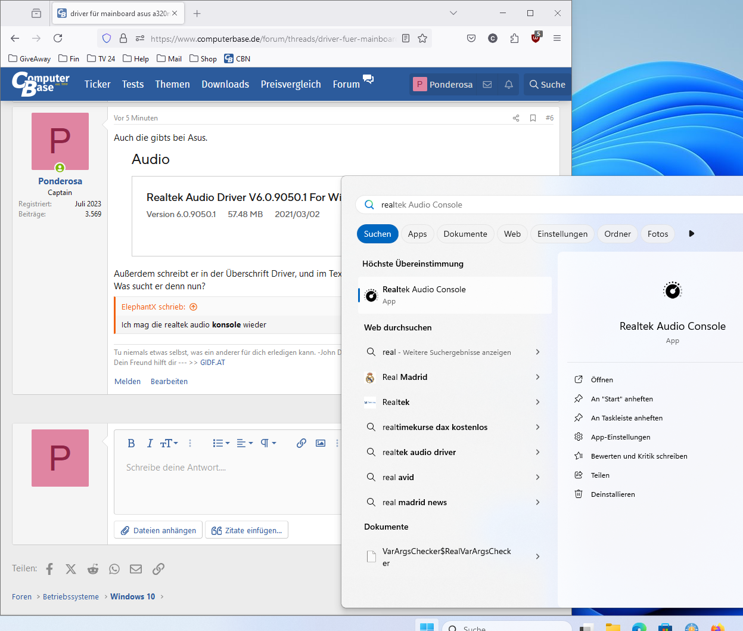This screenshot has height=631, width=743.
Task: Open Ponderosa profile name link
Action: tap(60, 181)
